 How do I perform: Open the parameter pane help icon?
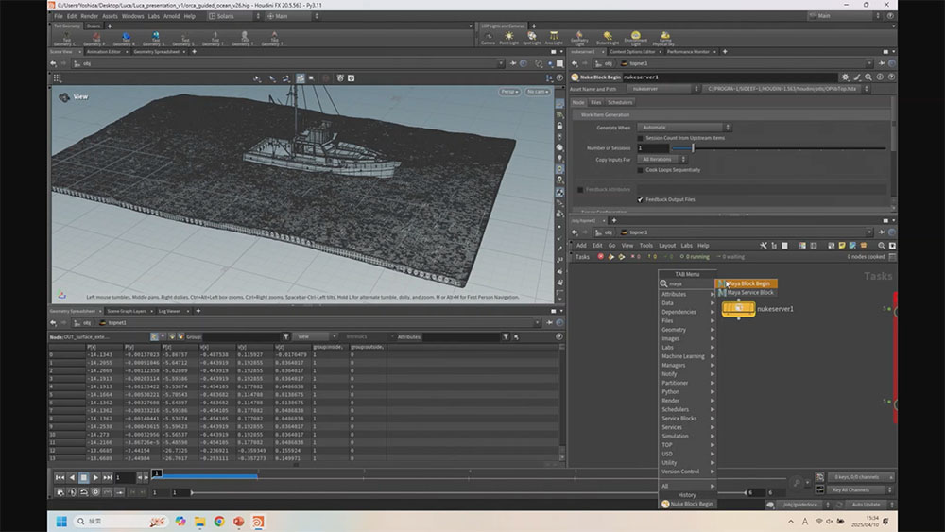891,77
